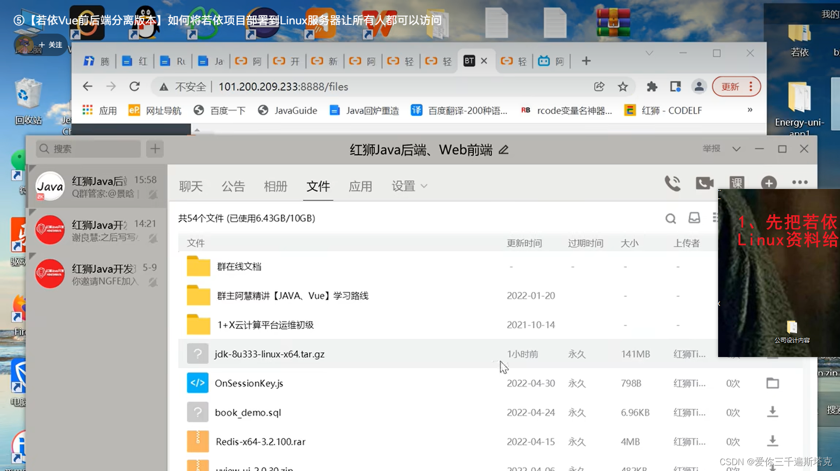Switch to the 聊天 tab
840x471 pixels.
[191, 186]
